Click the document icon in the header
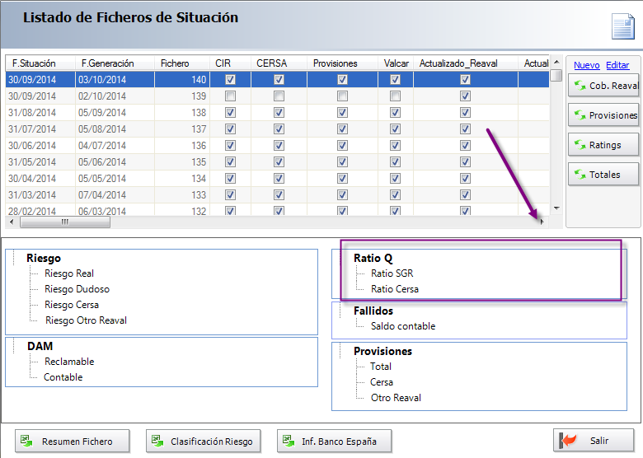 point(622,26)
